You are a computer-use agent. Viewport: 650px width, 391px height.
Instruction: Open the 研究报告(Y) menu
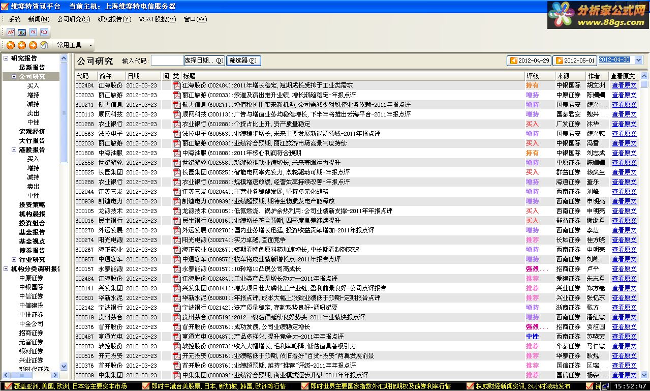(x=114, y=19)
